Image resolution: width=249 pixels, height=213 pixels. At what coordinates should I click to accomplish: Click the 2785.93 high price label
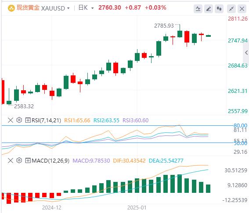pos(164,26)
